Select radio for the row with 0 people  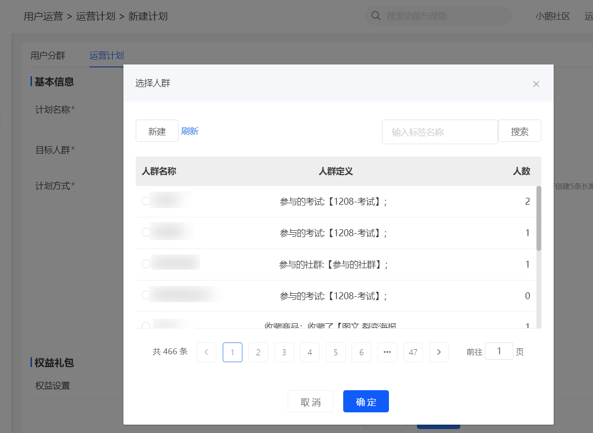[x=146, y=295]
